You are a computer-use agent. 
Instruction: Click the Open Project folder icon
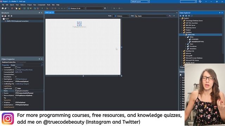19,8
